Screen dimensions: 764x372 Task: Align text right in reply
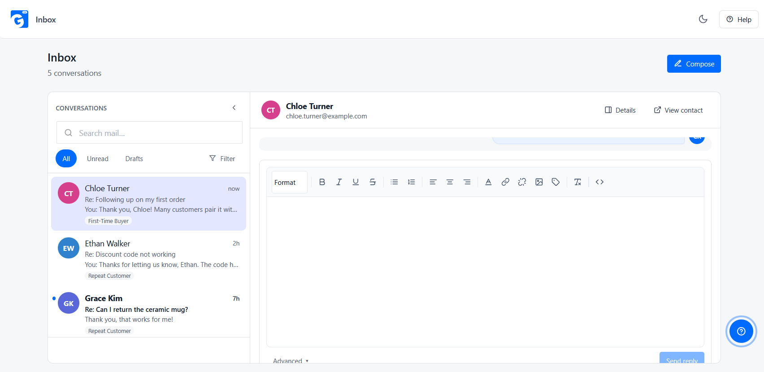(467, 182)
